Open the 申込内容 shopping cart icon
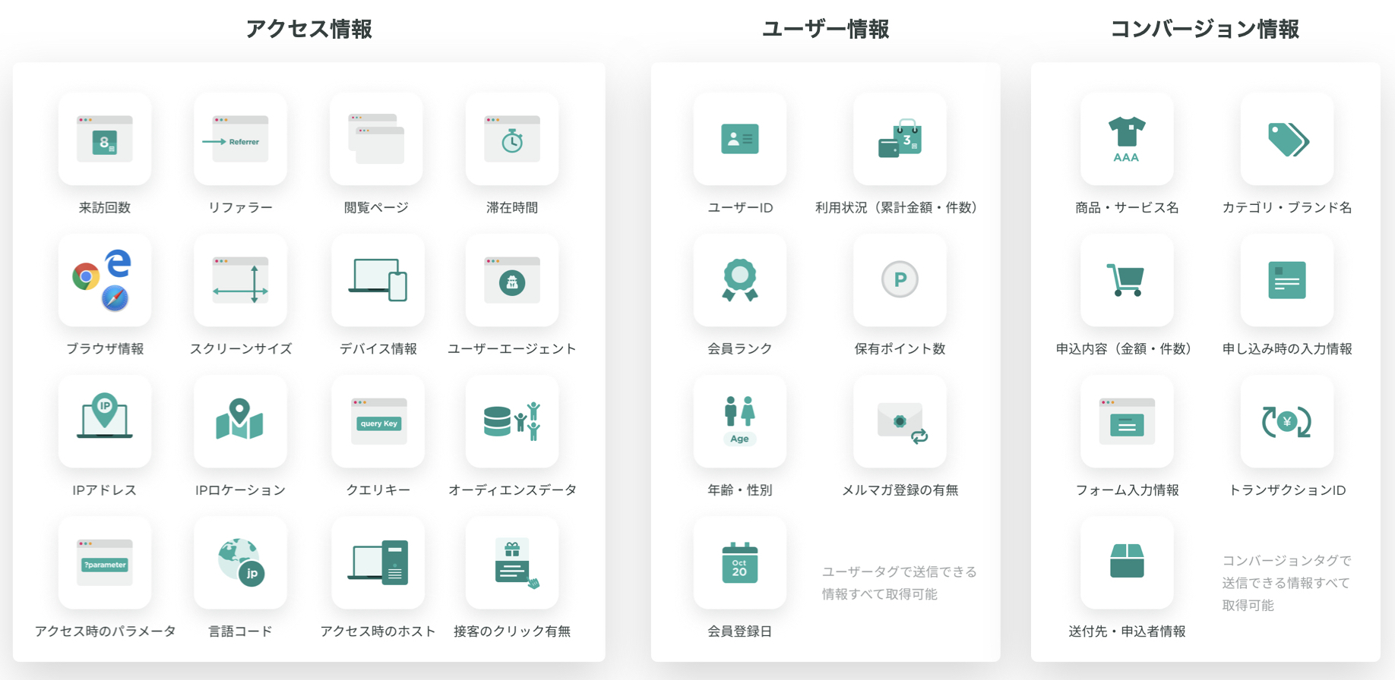The height and width of the screenshot is (680, 1395). click(x=1127, y=280)
